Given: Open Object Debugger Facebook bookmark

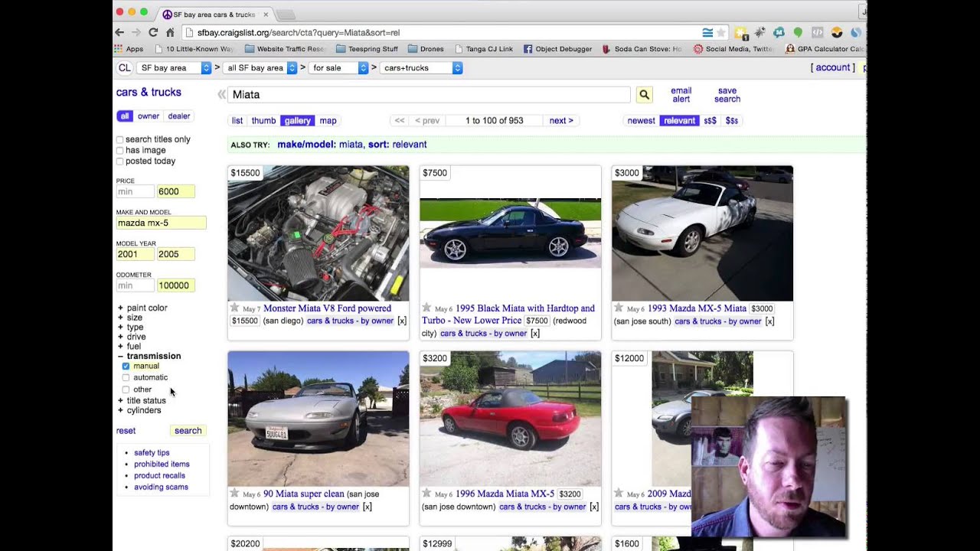Looking at the screenshot, I should 557,49.
